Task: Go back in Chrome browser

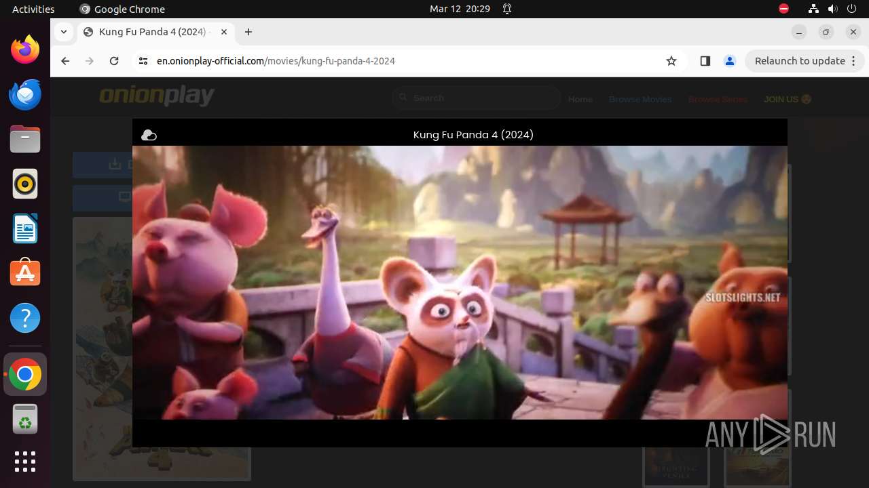Action: coord(65,61)
